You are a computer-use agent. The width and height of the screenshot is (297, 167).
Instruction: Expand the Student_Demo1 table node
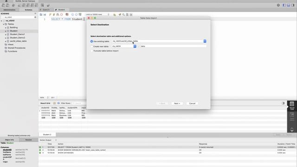click(6, 34)
